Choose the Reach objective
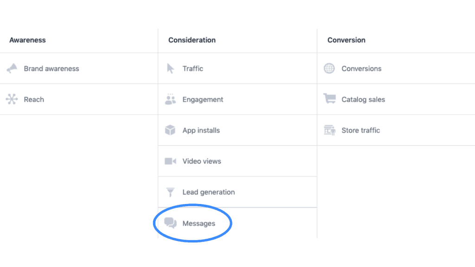Image resolution: width=475 pixels, height=267 pixels. tap(79, 99)
